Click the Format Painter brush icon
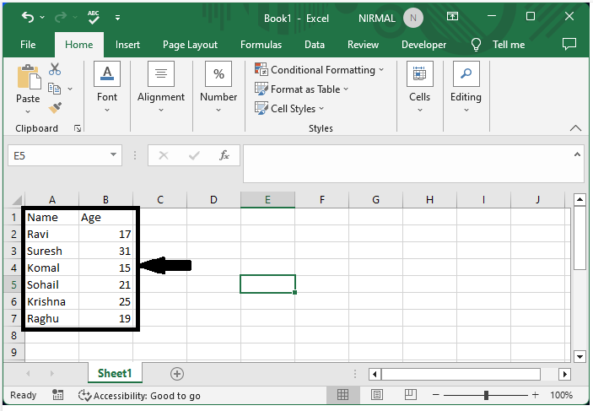 pyautogui.click(x=55, y=108)
